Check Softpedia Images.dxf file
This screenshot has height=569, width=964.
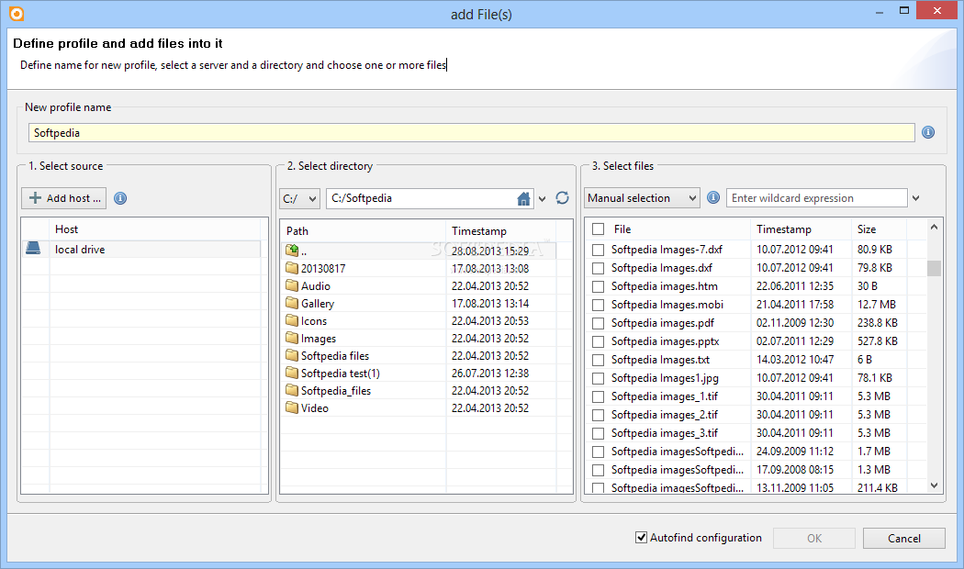pyautogui.click(x=598, y=269)
